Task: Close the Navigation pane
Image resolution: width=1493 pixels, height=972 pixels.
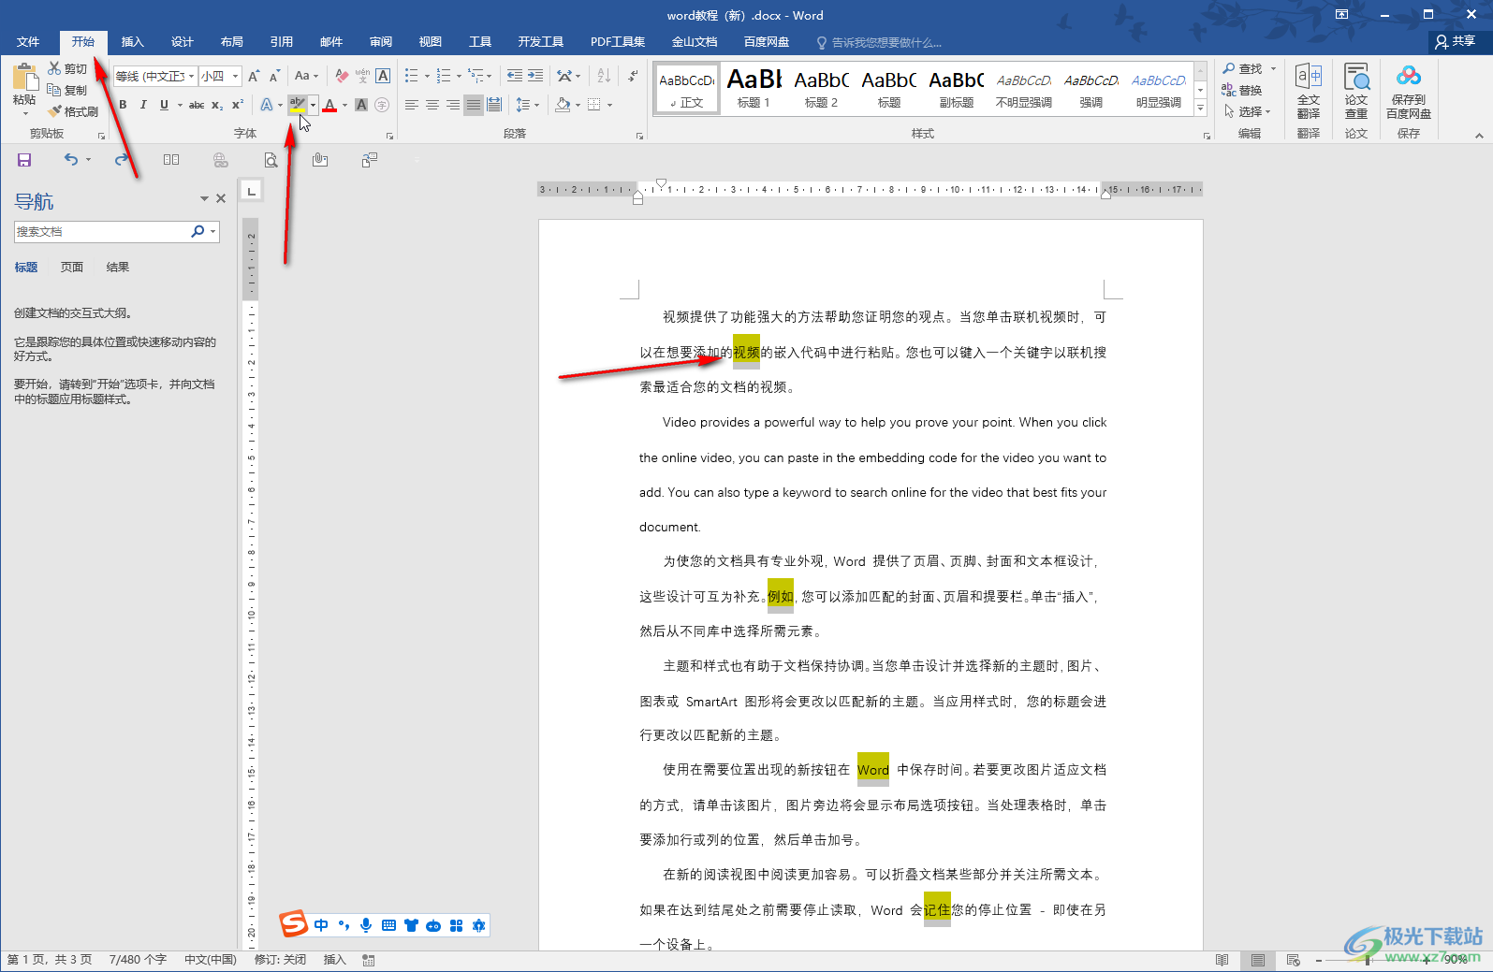Action: (221, 198)
